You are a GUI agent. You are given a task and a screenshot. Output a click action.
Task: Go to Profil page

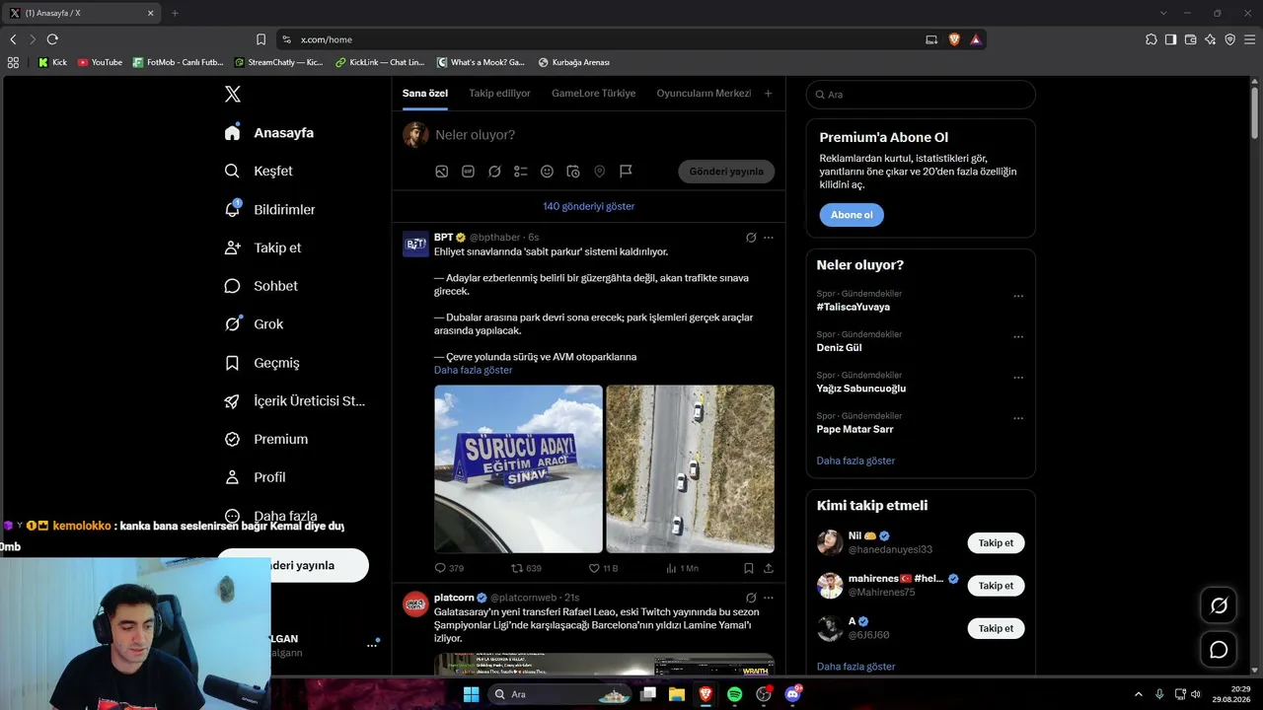click(255, 477)
